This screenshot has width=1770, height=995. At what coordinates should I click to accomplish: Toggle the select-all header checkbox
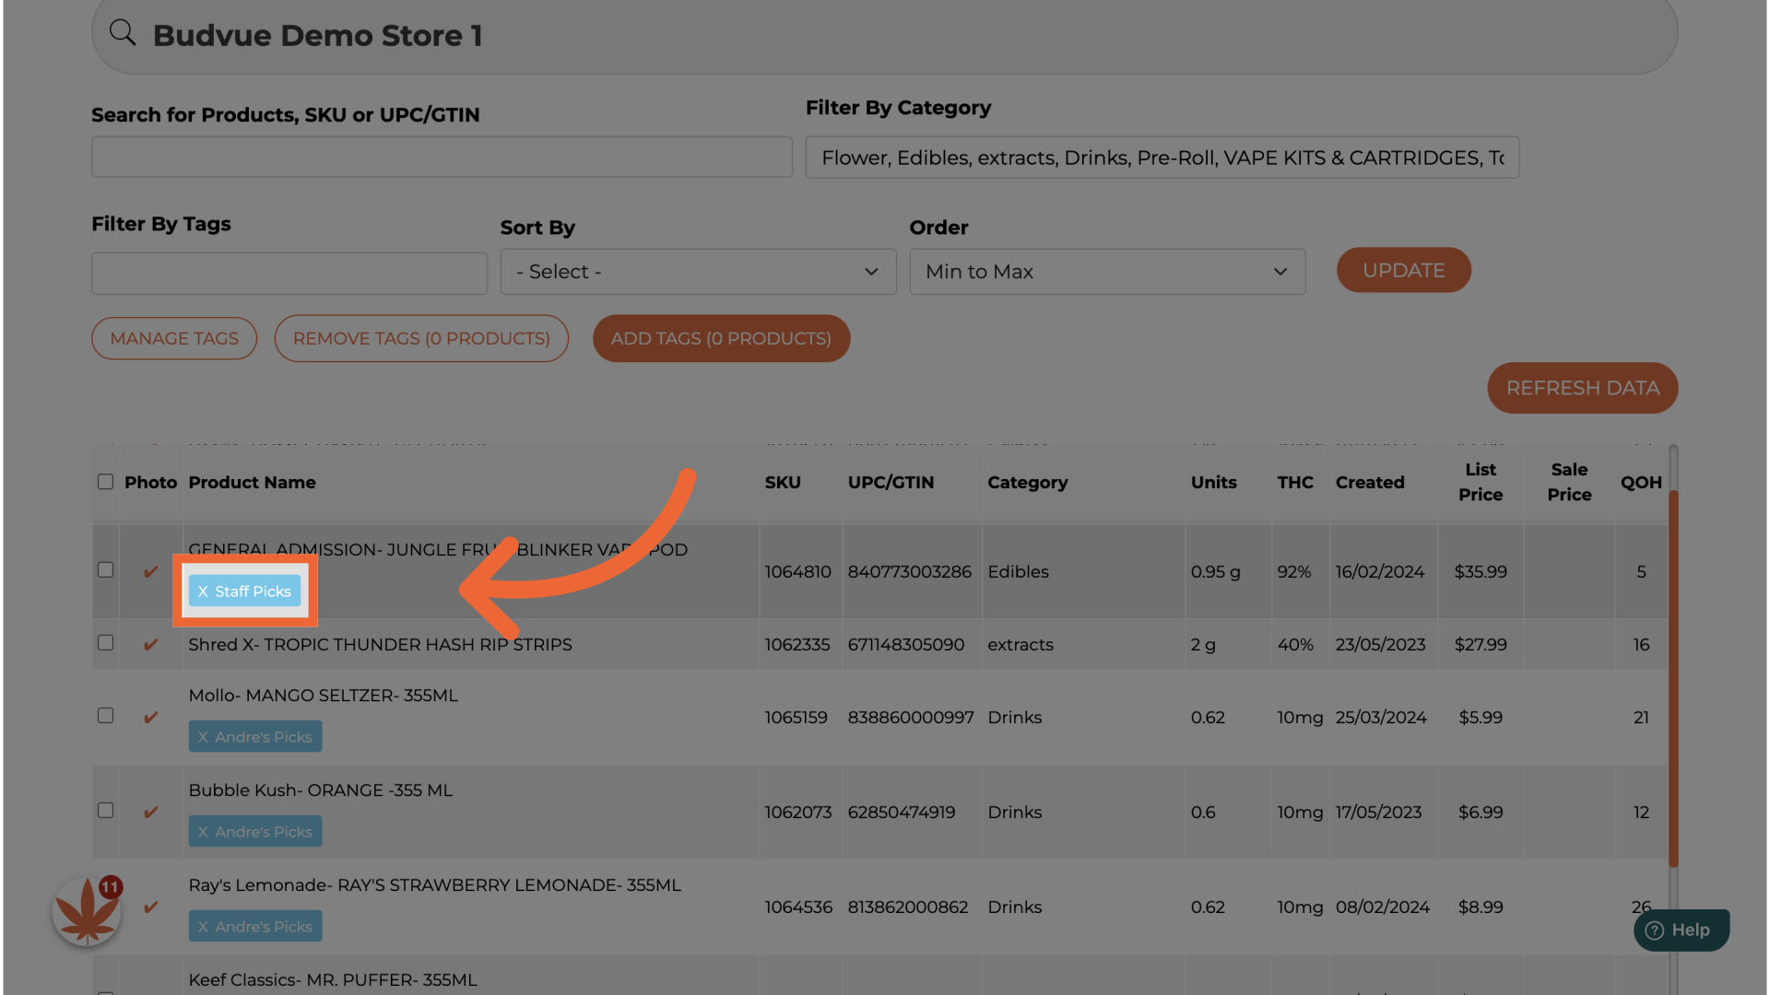coord(106,482)
